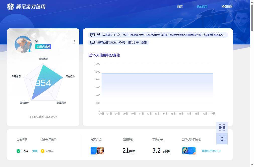Click the yellow warning icon for 未绑定
254x167 pixels.
[x=42, y=151]
